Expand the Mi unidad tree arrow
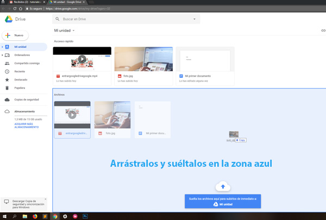326x220 pixels. (x=2, y=47)
